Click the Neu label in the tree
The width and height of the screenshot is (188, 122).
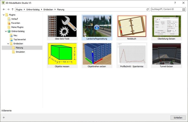[x=15, y=35]
